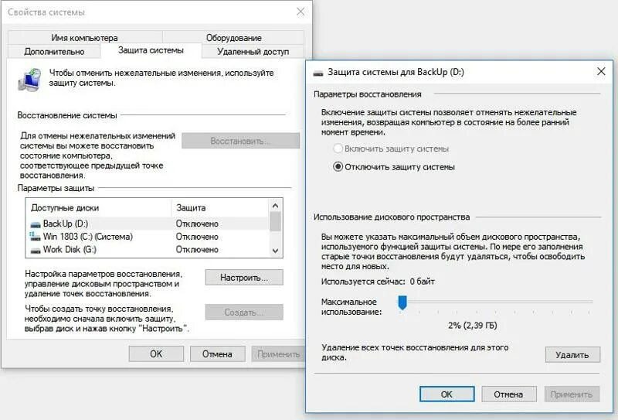Click the 'Создать...' button

pos(244,312)
